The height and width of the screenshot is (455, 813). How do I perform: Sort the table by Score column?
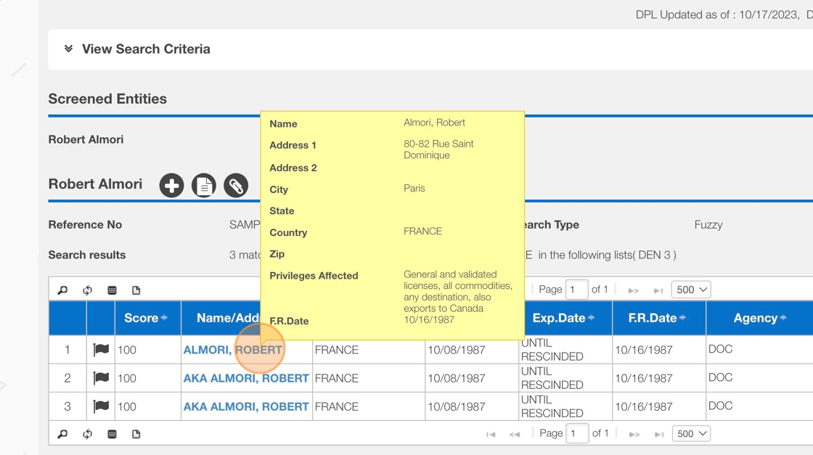coord(145,318)
